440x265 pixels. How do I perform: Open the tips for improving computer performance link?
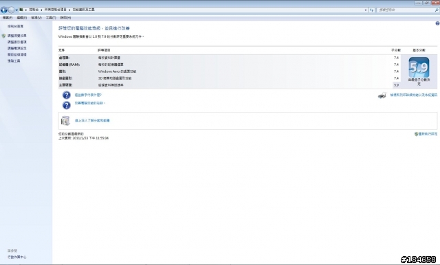90,103
